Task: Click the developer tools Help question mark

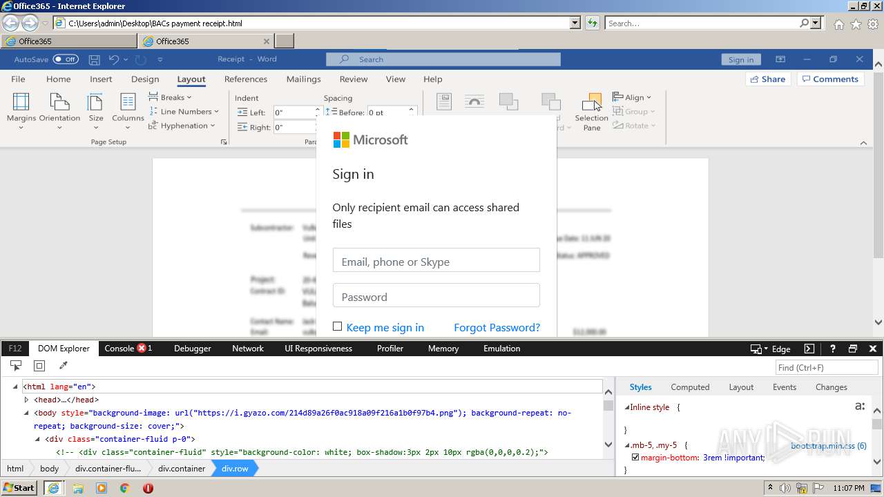Action: click(x=833, y=349)
